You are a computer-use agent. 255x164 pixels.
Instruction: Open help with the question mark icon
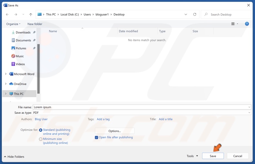[x=247, y=24]
